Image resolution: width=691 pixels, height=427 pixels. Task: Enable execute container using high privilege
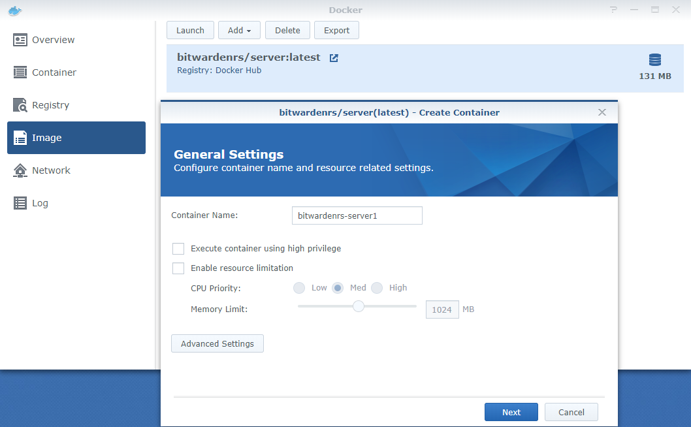pos(178,249)
